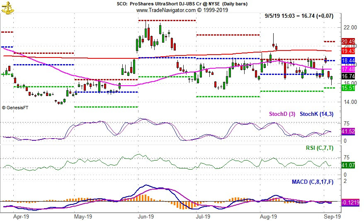Click the RSI (C,7,T) indicator label

point(319,148)
